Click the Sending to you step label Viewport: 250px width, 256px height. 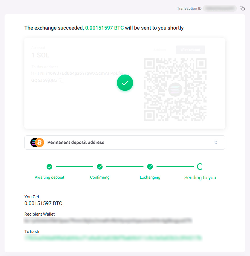pos(200,177)
